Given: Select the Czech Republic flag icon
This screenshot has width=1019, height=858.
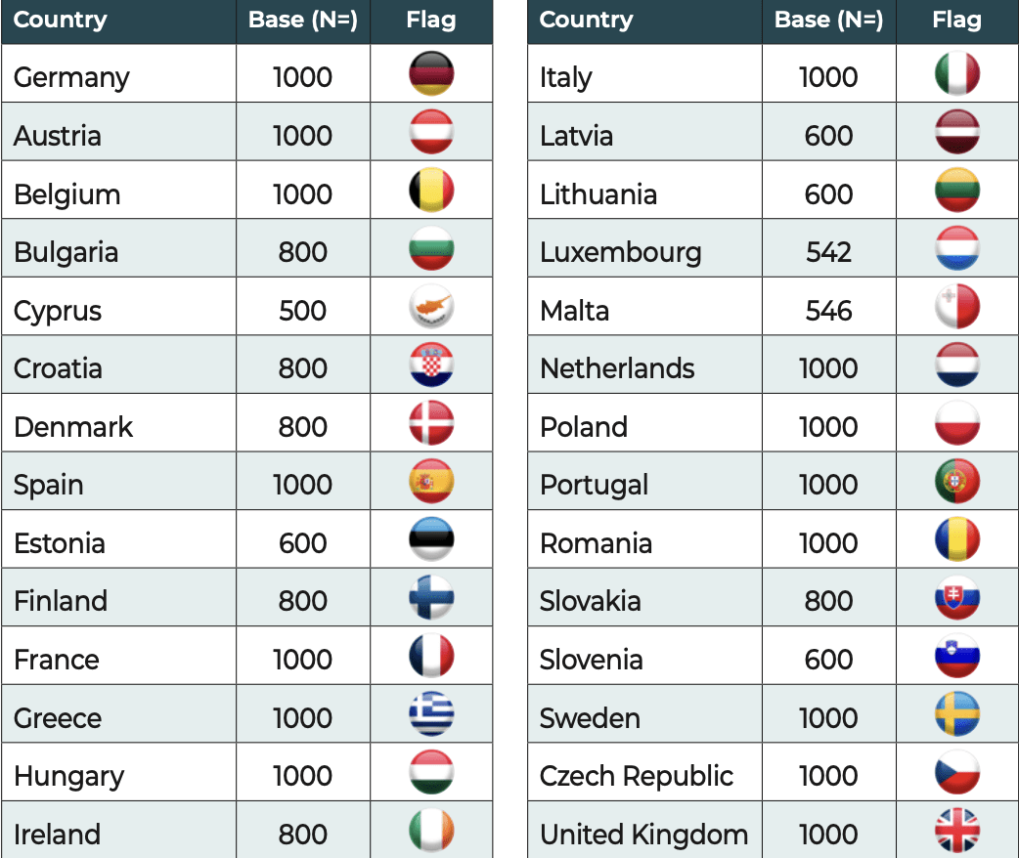Looking at the screenshot, I should point(957,774).
